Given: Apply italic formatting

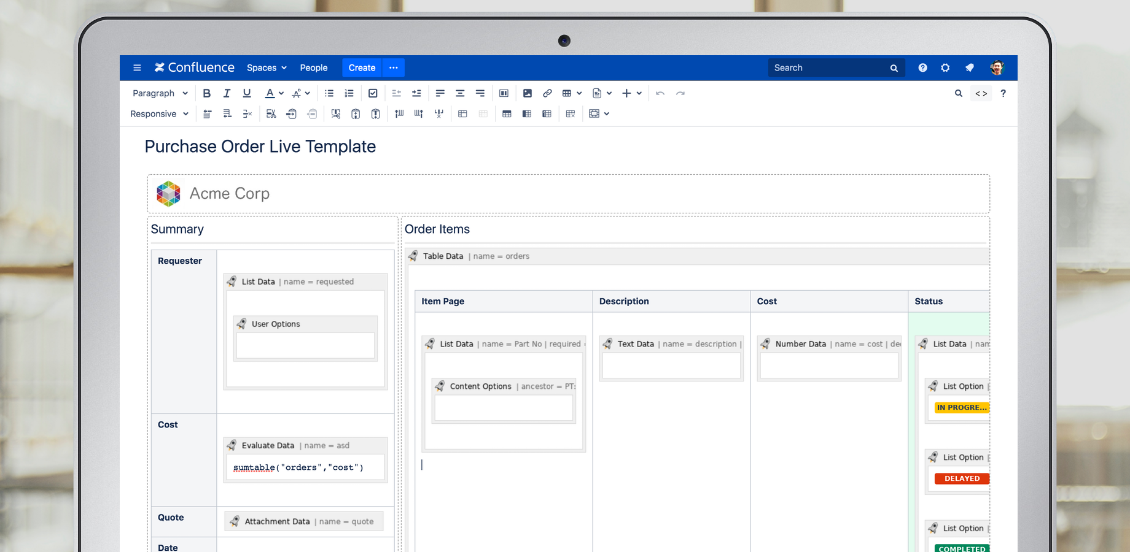Looking at the screenshot, I should click(x=227, y=93).
